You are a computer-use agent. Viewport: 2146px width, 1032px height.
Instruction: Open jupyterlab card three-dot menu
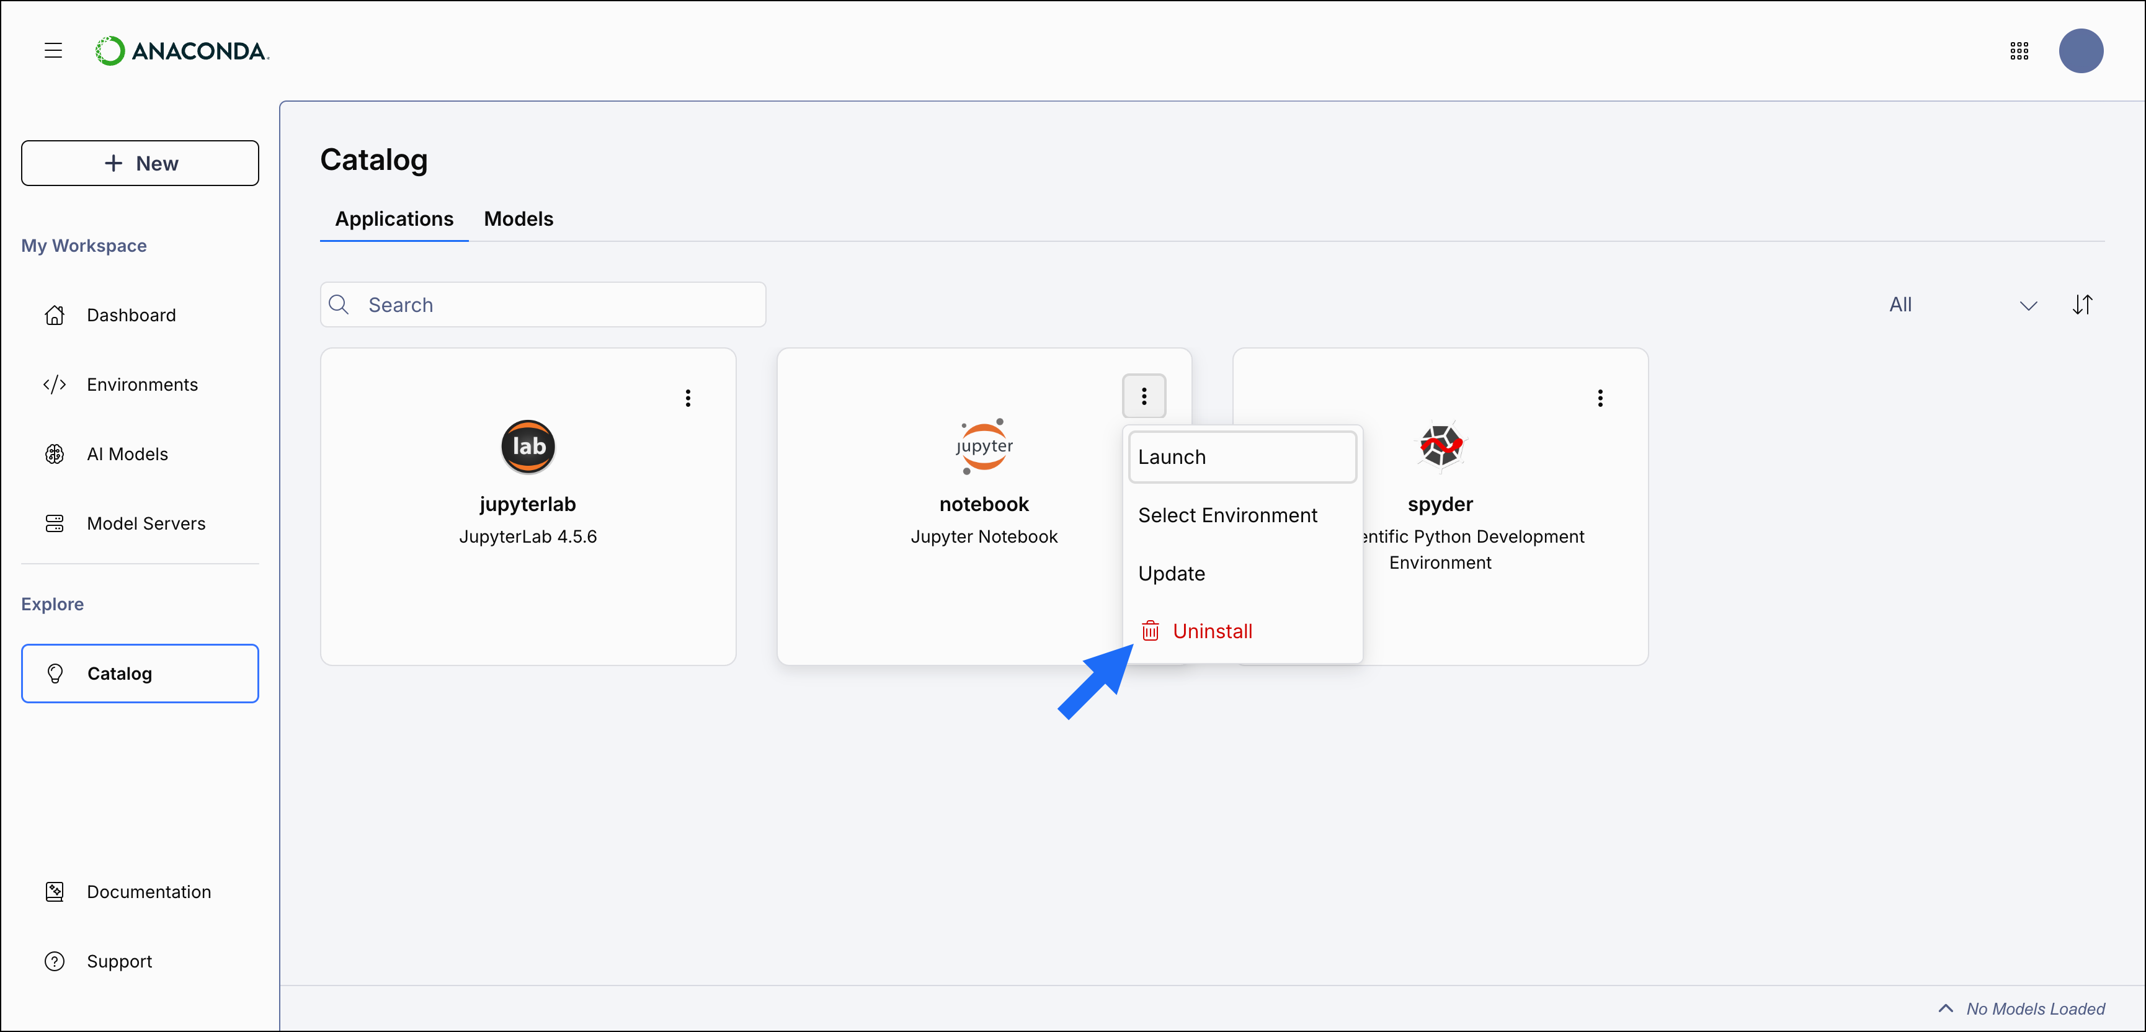coord(688,398)
